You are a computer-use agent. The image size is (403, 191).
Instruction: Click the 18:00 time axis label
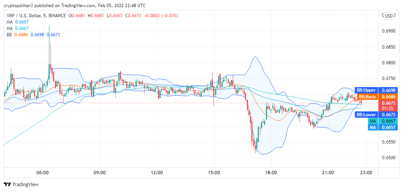271,172
